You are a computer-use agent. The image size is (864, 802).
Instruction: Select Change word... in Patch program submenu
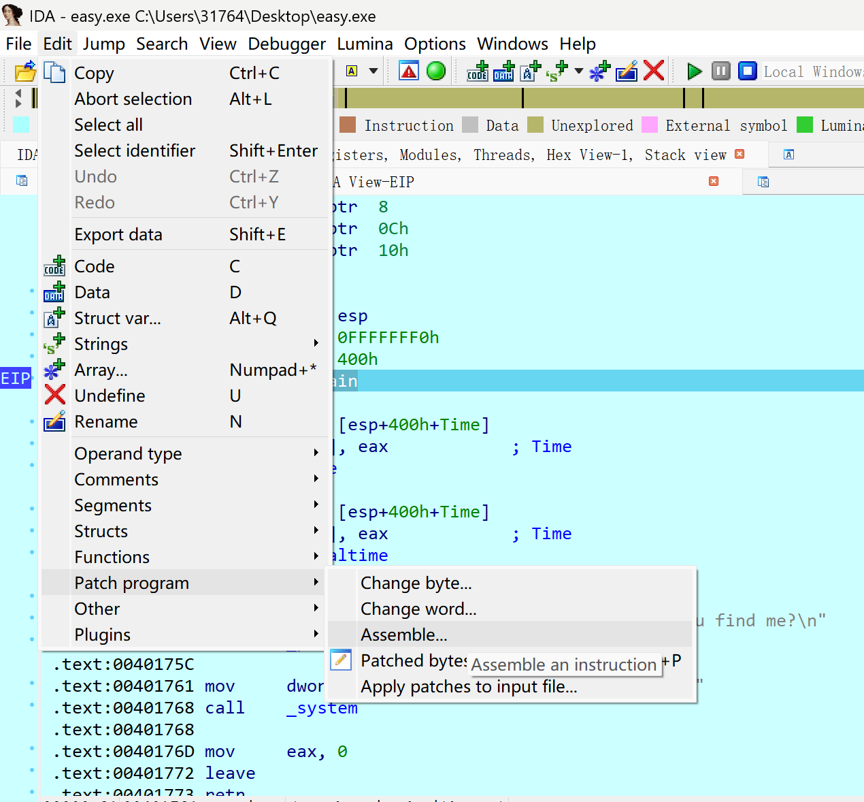point(510,609)
